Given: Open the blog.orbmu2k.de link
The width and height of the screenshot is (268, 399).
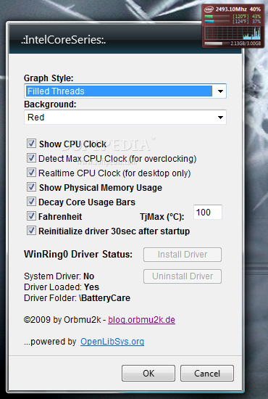Looking at the screenshot, I should [141, 320].
